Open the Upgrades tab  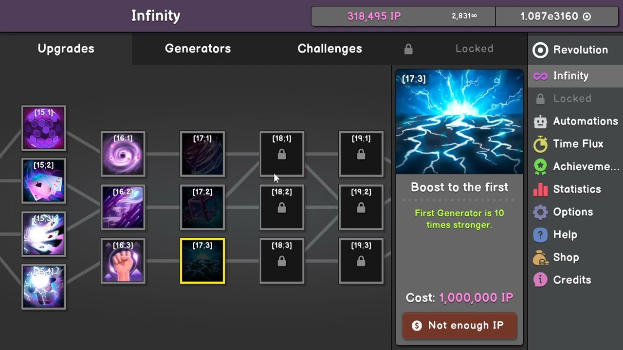tap(66, 49)
